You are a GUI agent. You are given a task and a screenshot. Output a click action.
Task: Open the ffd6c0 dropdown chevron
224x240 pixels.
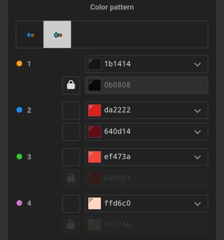pyautogui.click(x=198, y=204)
